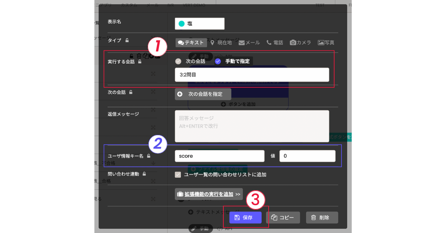This screenshot has width=446, height=233.
Task: Choose the カメラ camera type option
Action: [300, 43]
